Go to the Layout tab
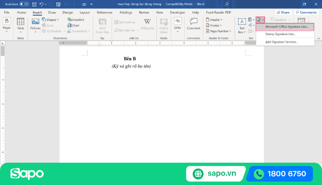This screenshot has width=322, height=185. click(x=85, y=12)
